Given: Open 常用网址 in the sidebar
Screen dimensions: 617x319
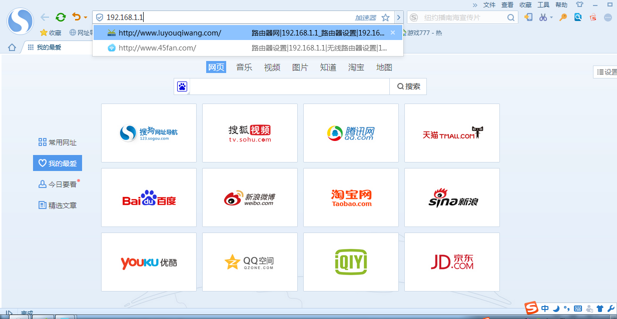Looking at the screenshot, I should pyautogui.click(x=58, y=142).
